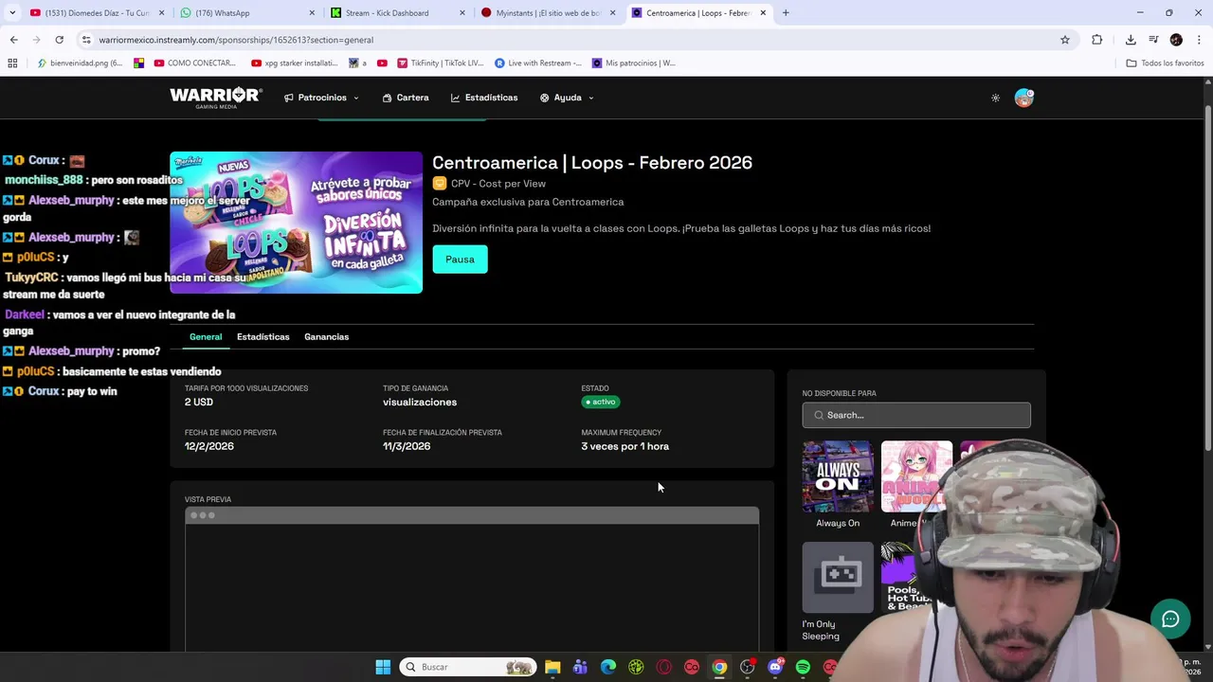The height and width of the screenshot is (682, 1213).
Task: Select the Always On category thumbnail
Action: pyautogui.click(x=838, y=476)
